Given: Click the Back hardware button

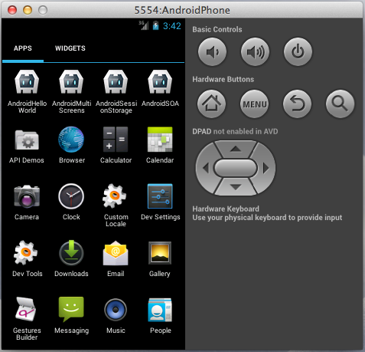Looking at the screenshot, I should (x=297, y=104).
